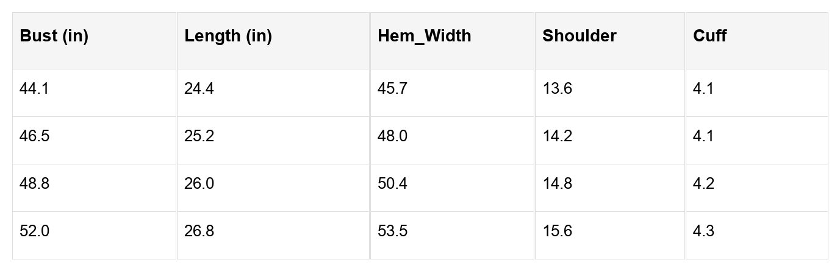Select the bust value 44.1
The image size is (840, 271).
(x=34, y=89)
